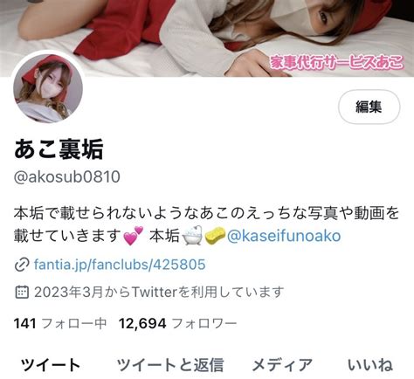Click the bathtub emoji in bio
Screen dimensions: 414x379
click(192, 235)
